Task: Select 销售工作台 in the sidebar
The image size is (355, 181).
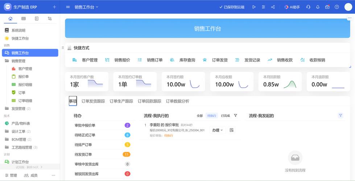Action: coord(30,53)
